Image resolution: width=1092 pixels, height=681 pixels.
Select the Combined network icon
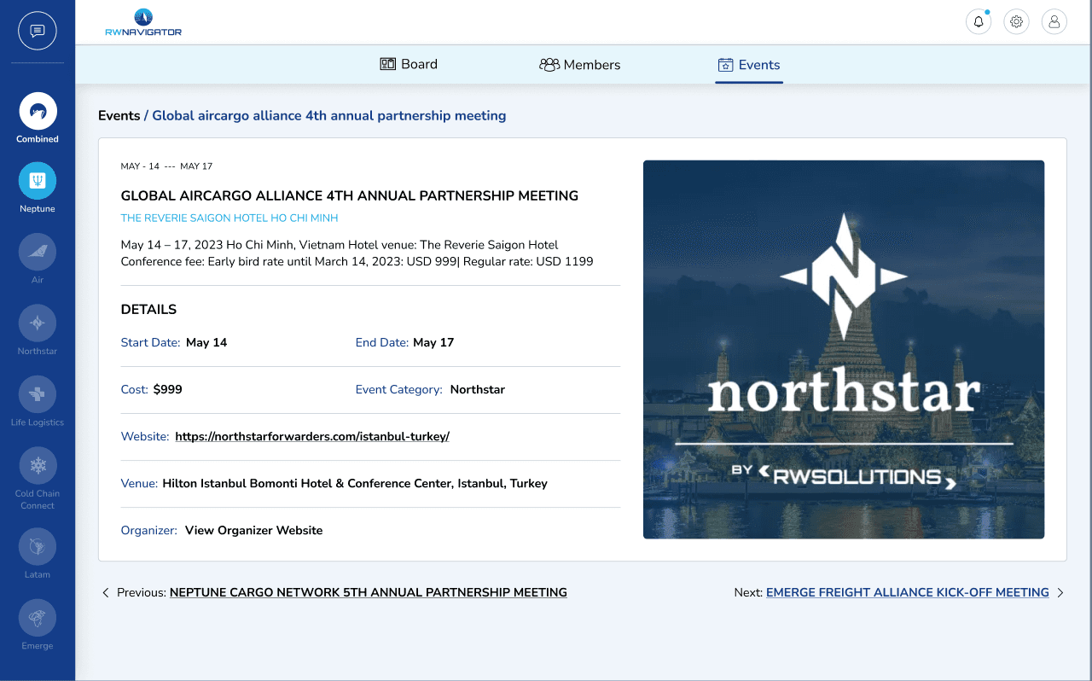tap(38, 111)
